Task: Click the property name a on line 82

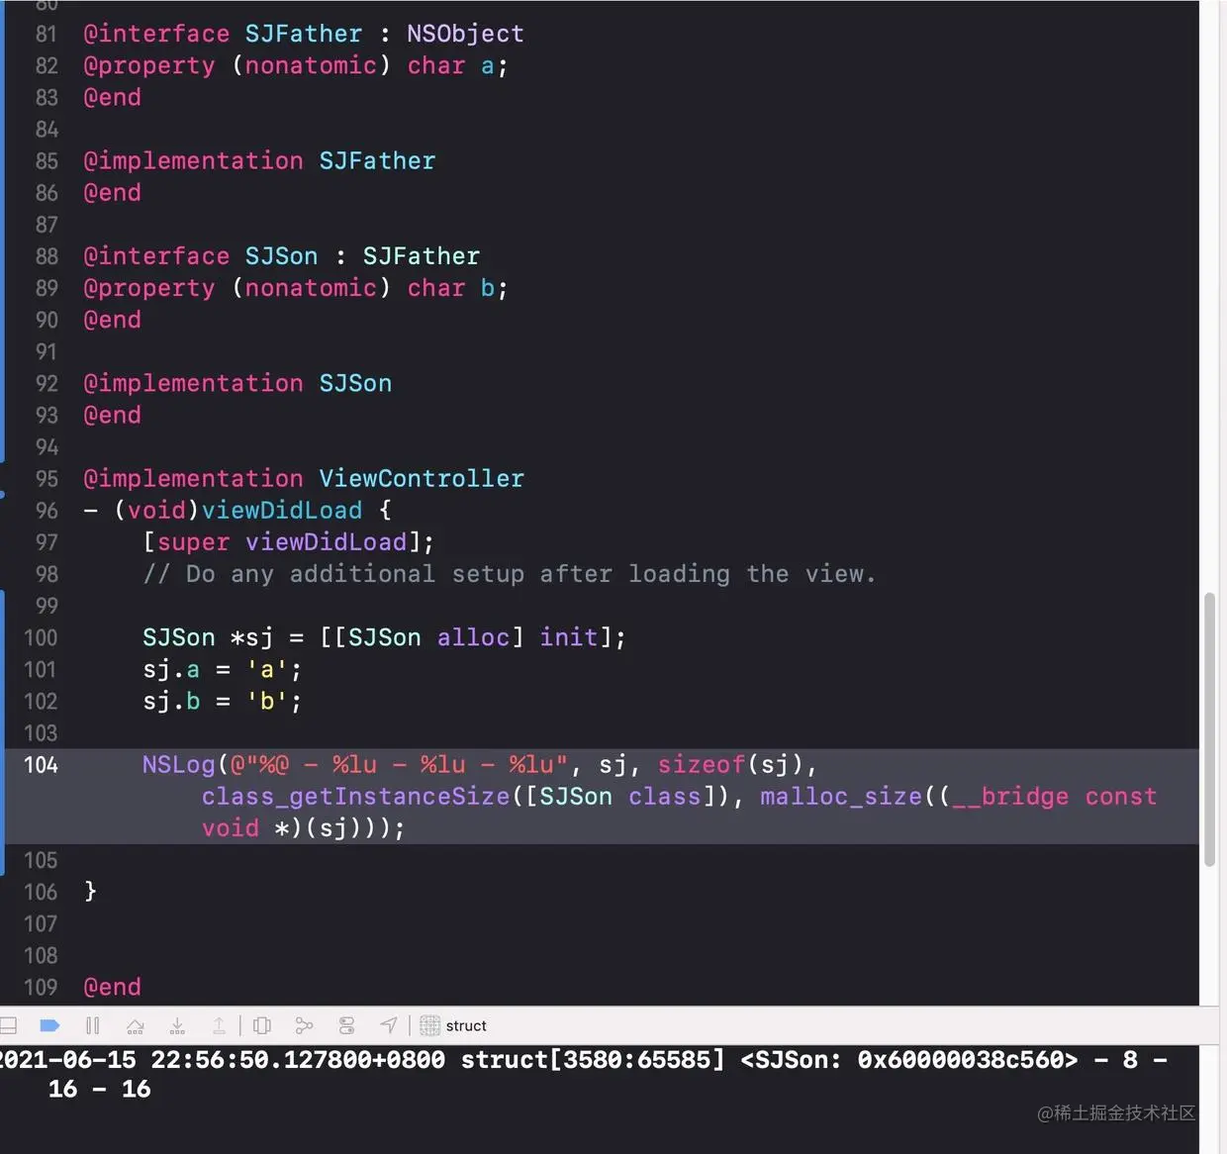Action: [487, 66]
